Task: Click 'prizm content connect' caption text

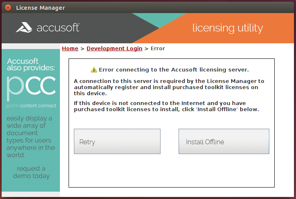Action: 31,106
